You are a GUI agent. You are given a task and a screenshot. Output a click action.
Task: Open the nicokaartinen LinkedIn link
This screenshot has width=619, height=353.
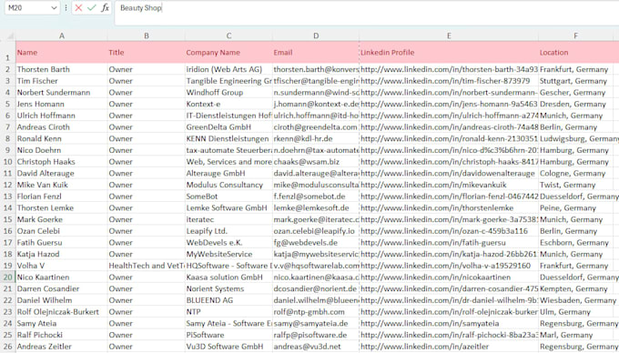pyautogui.click(x=435, y=277)
